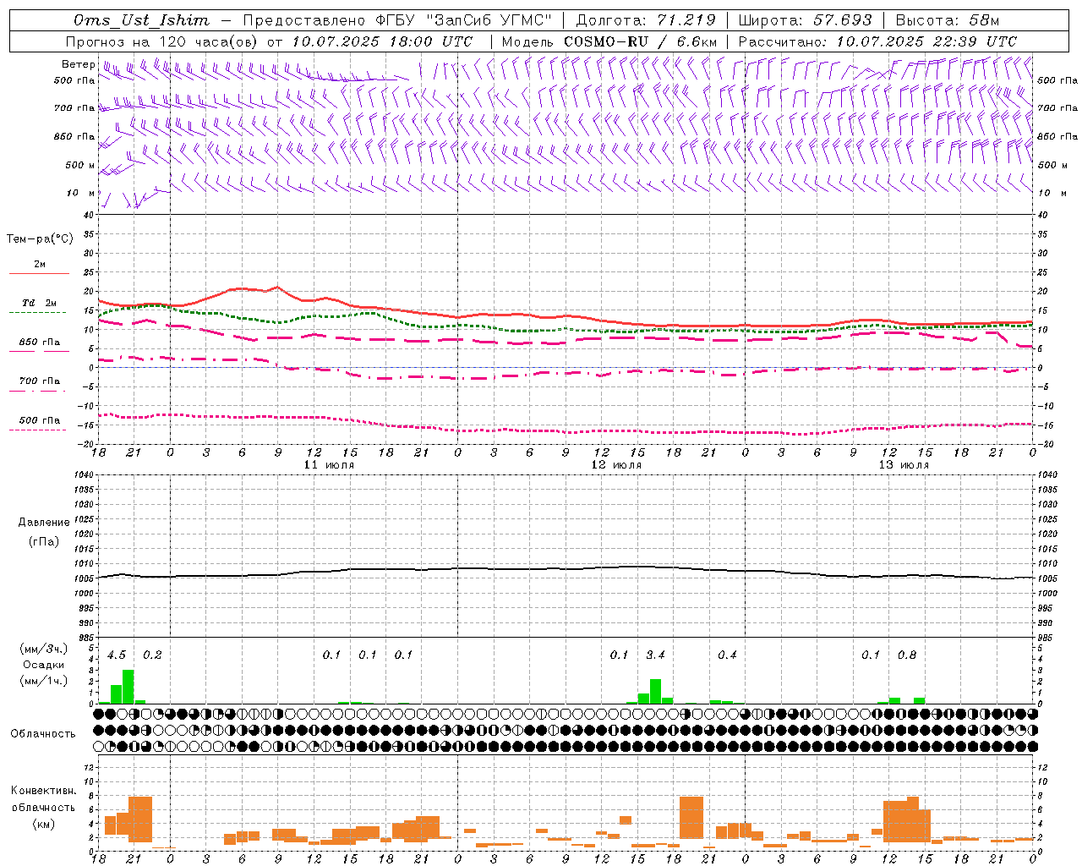Click the 850 гПа temperature legend entry

(40, 342)
